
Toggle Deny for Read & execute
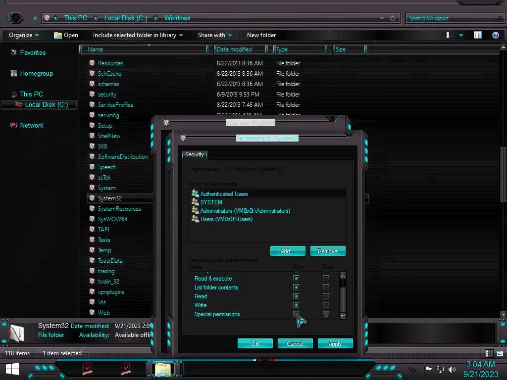tap(326, 278)
